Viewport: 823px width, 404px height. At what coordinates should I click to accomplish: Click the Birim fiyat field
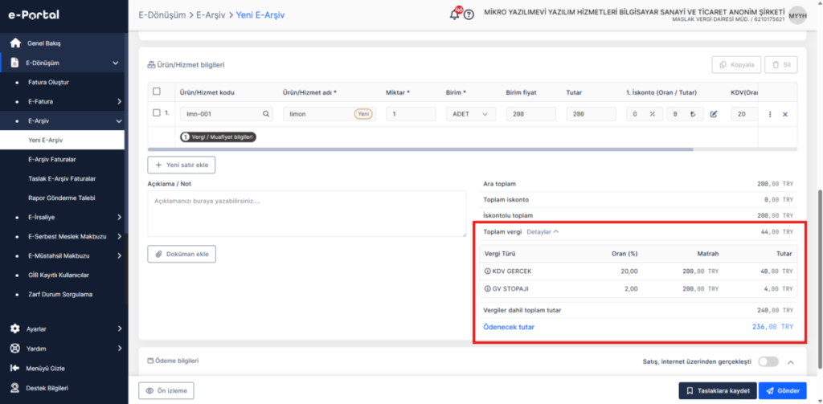(x=531, y=114)
